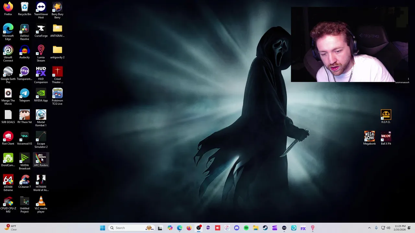
Task: Open File Explorer from the taskbar
Action: (x=255, y=228)
